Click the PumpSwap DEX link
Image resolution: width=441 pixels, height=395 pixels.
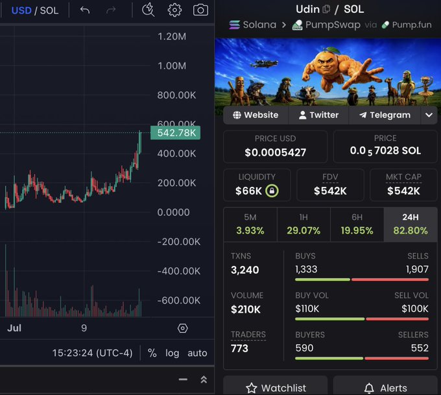[x=333, y=25]
